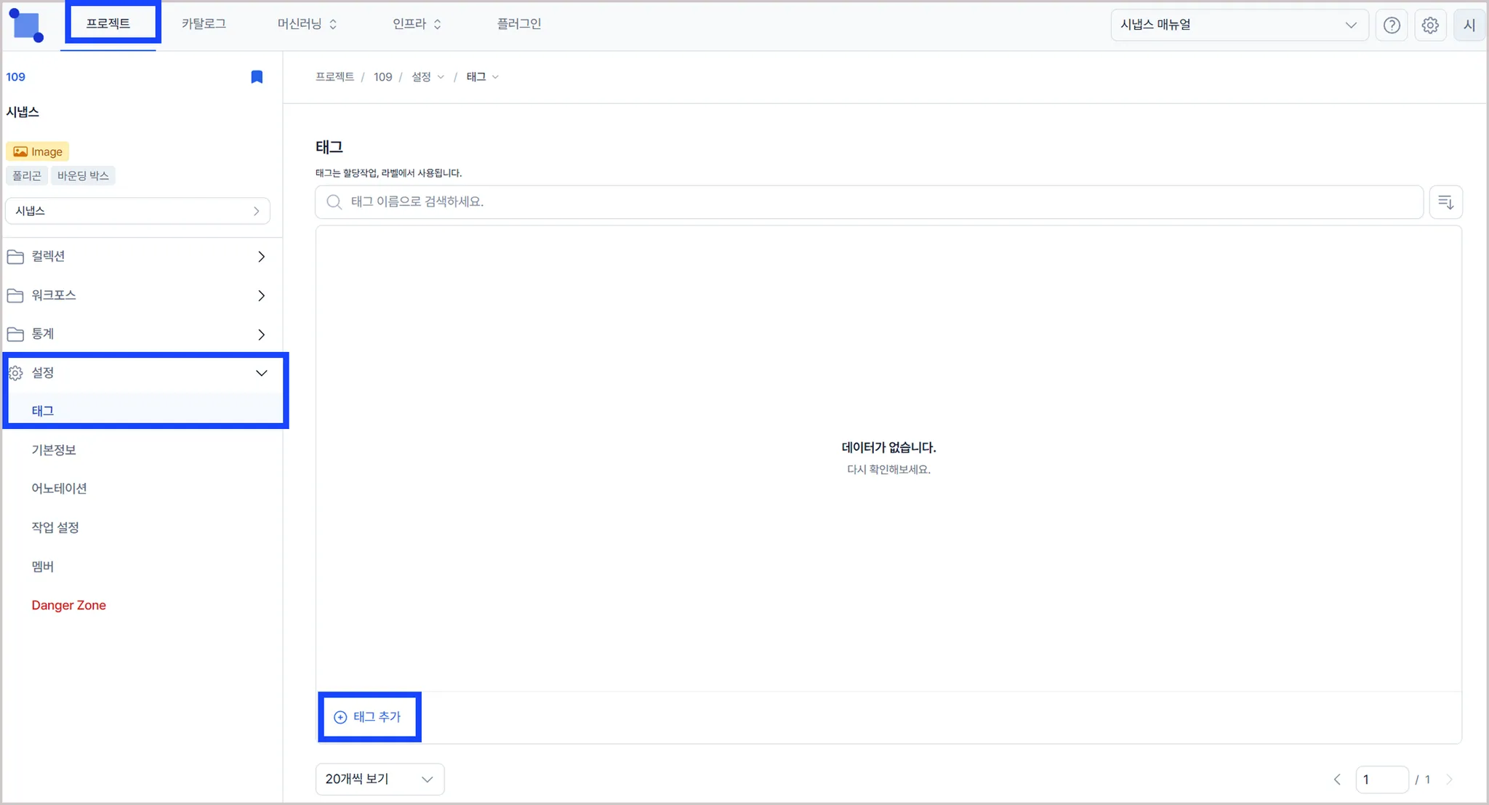Open Danger Zone settings
This screenshot has width=1489, height=805.
click(x=68, y=605)
